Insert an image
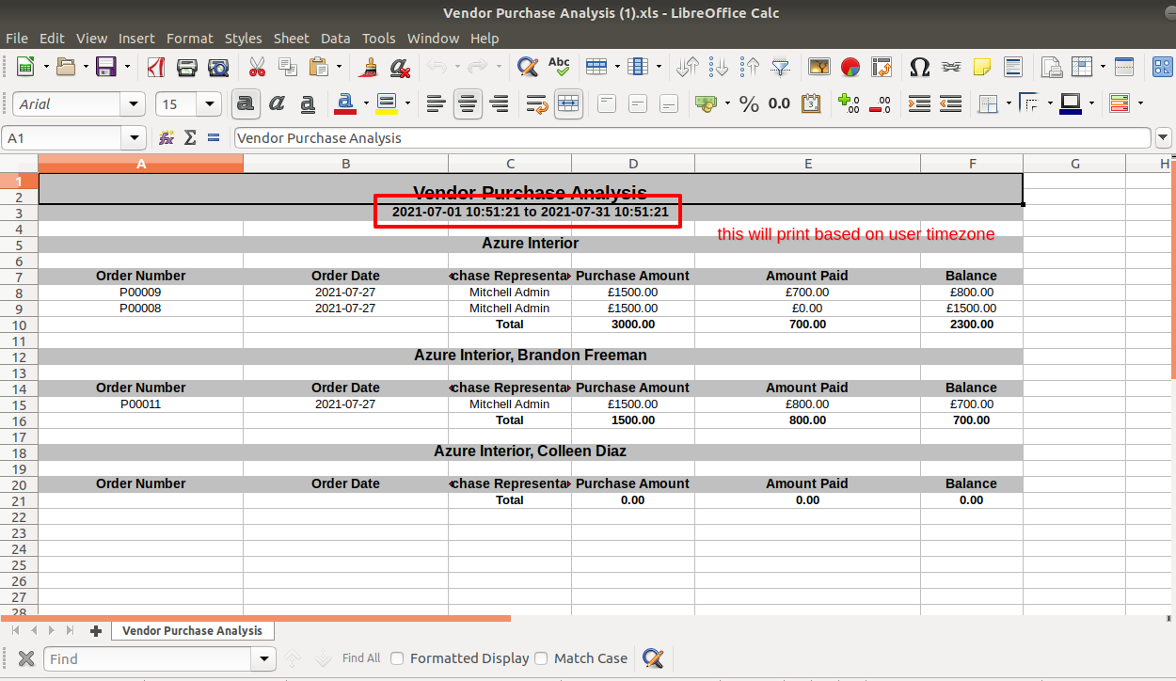Image resolution: width=1176 pixels, height=681 pixels. click(819, 67)
